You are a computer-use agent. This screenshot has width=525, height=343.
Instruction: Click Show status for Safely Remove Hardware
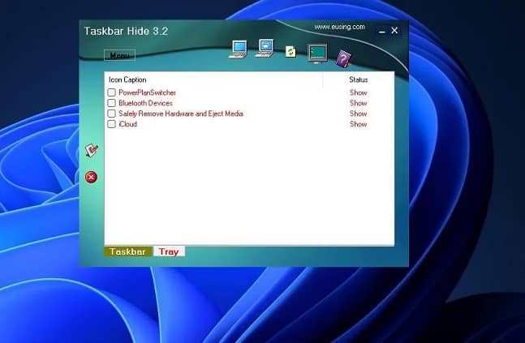click(x=359, y=114)
